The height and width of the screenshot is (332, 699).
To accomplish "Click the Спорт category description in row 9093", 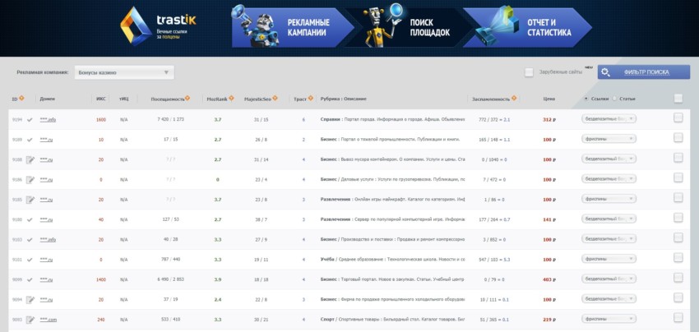I will coord(392,320).
